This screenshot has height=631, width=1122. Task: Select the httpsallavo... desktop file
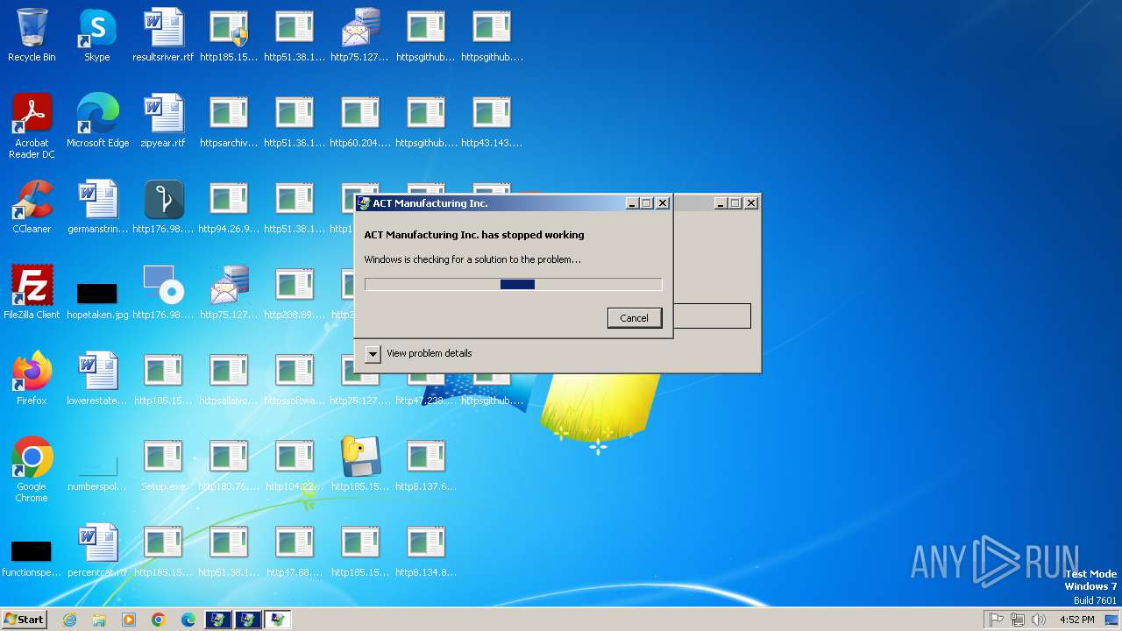click(x=229, y=379)
